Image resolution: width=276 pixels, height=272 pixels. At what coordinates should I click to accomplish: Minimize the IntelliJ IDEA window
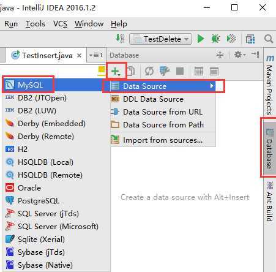coord(207,7)
